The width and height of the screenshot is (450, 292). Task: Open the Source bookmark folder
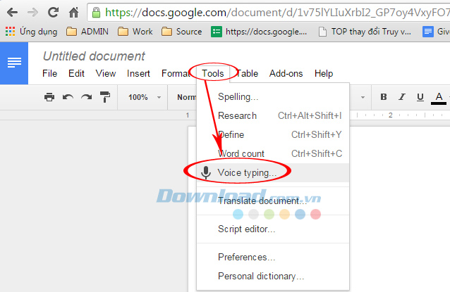[182, 32]
